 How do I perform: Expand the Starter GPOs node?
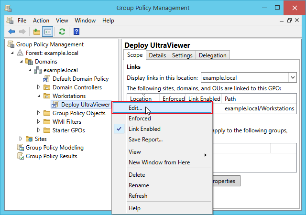coord(38,130)
